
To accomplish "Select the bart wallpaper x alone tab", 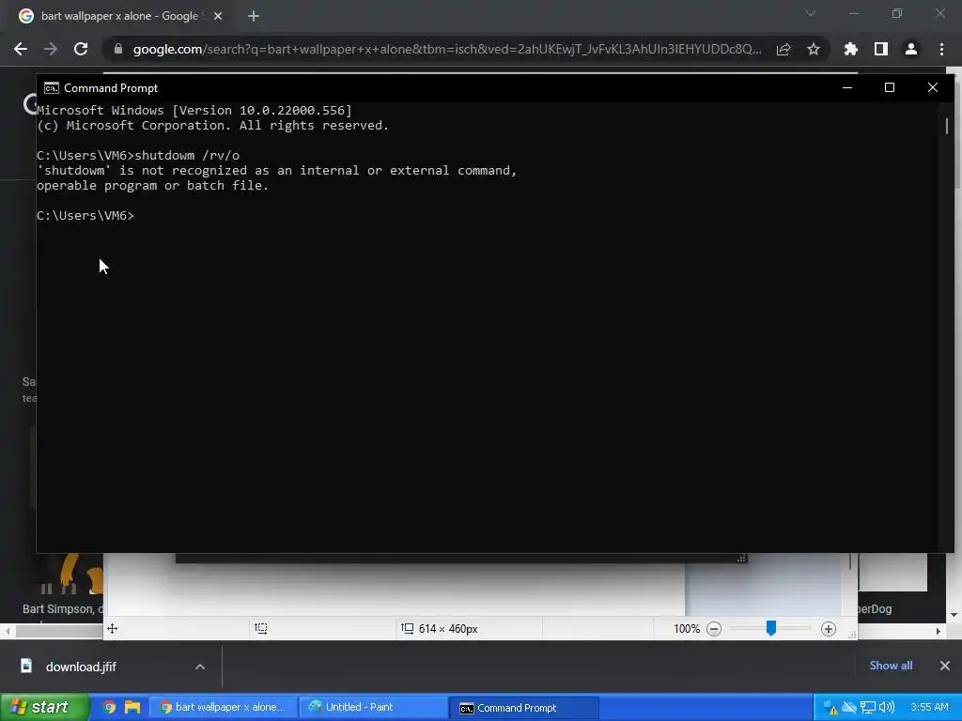I will (x=119, y=16).
